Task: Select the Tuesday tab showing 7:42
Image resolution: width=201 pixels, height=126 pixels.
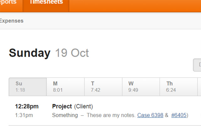Action: coord(103,87)
